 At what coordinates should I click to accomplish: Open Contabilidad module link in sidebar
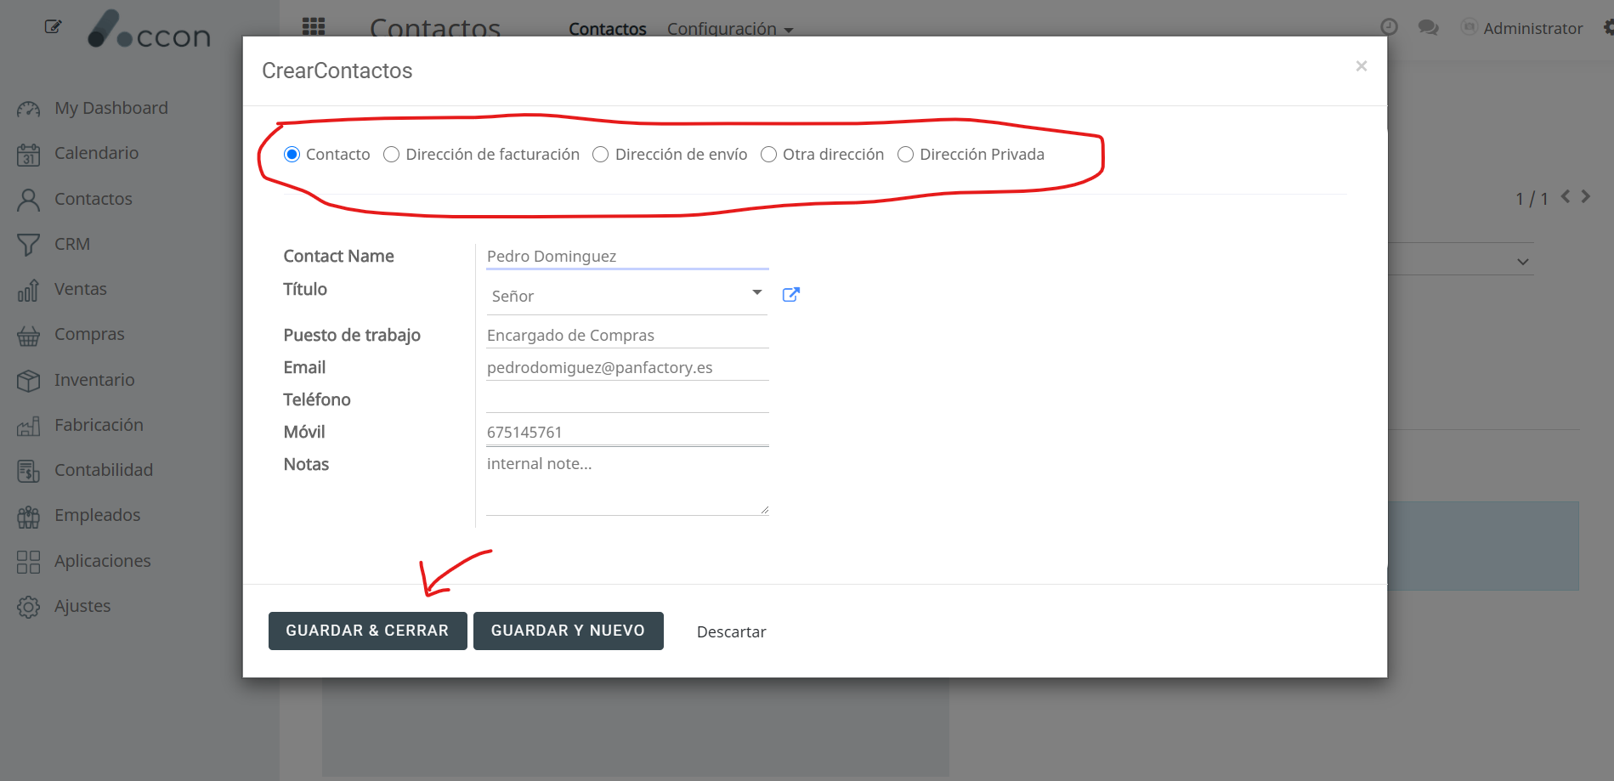[104, 470]
